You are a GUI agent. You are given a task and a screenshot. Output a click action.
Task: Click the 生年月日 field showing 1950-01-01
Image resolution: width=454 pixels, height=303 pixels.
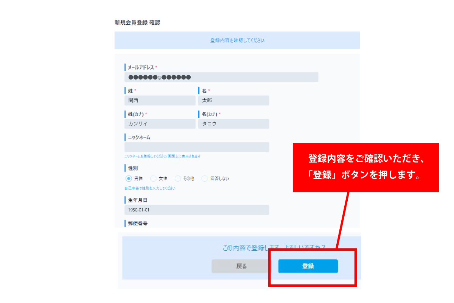(x=197, y=210)
